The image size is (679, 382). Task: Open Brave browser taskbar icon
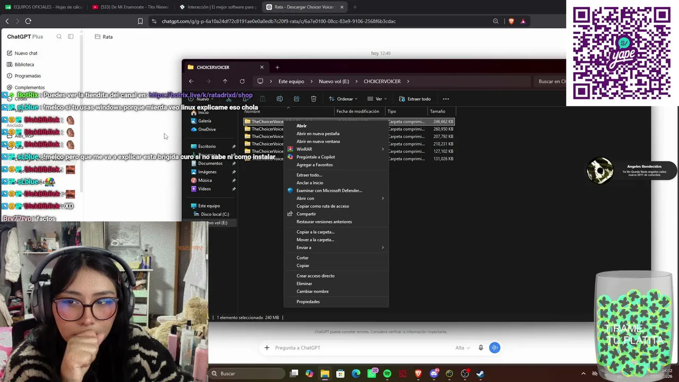418,374
